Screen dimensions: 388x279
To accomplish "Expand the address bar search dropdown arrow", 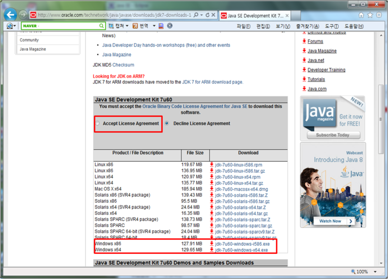I will (201, 15).
